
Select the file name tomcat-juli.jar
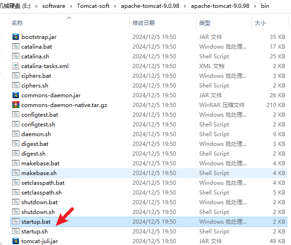40,241
